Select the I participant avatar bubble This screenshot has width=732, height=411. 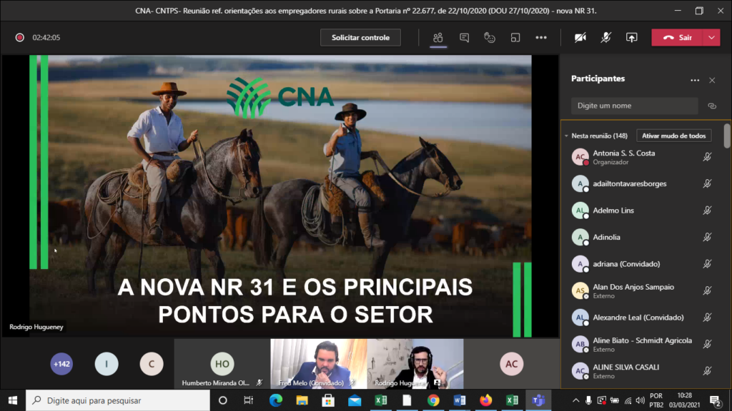coord(107,364)
